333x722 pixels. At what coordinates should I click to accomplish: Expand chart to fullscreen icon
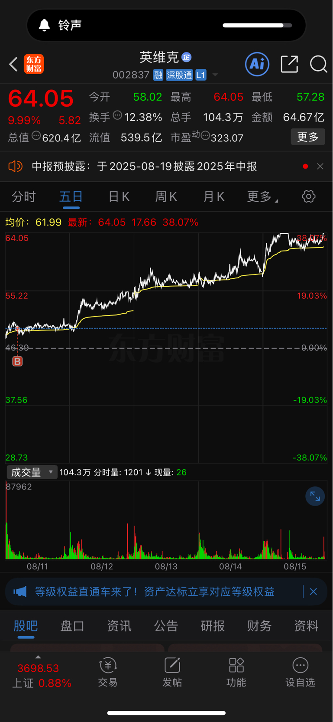pos(315,497)
